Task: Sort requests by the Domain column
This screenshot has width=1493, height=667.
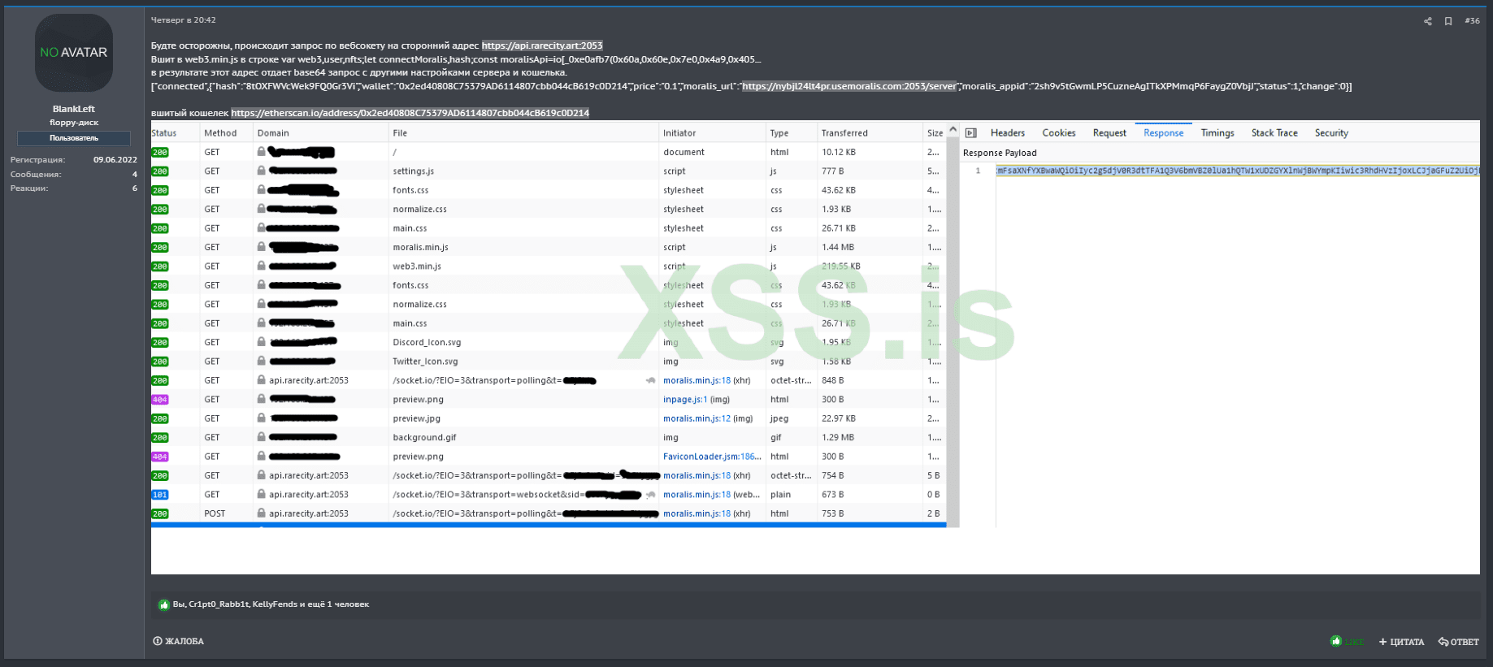Action: 273,133
